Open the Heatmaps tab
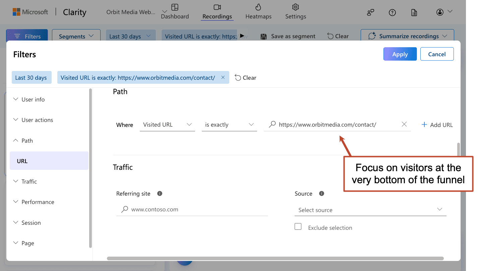The image size is (478, 271). click(x=258, y=12)
